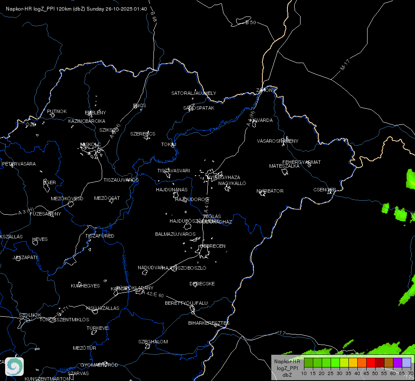The height and width of the screenshot is (381, 415).
Task: Pick the light blue 65 dBZ legend swatch
Action: tap(406, 362)
